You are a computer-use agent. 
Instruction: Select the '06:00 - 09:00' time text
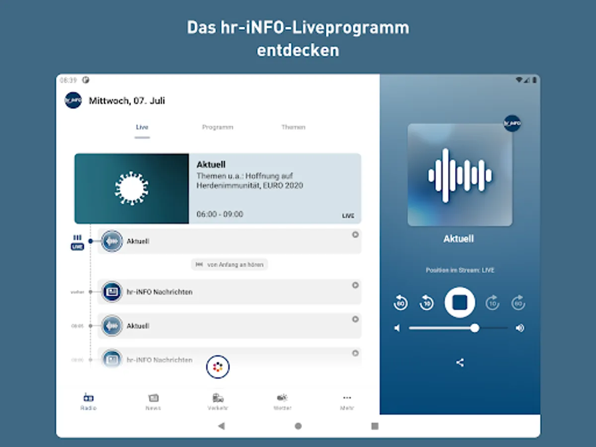220,214
